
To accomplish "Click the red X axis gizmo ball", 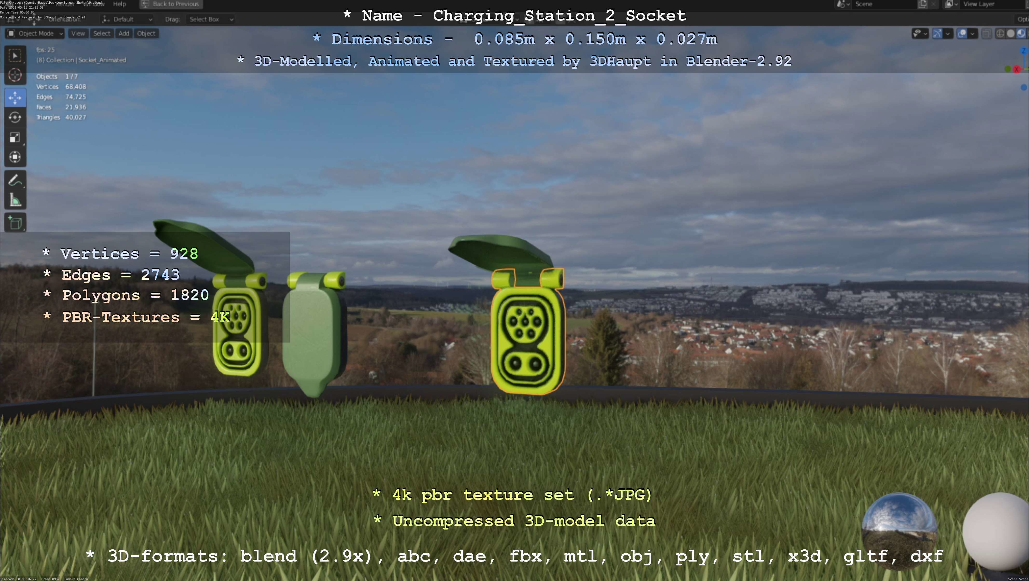I will pyautogui.click(x=1017, y=70).
